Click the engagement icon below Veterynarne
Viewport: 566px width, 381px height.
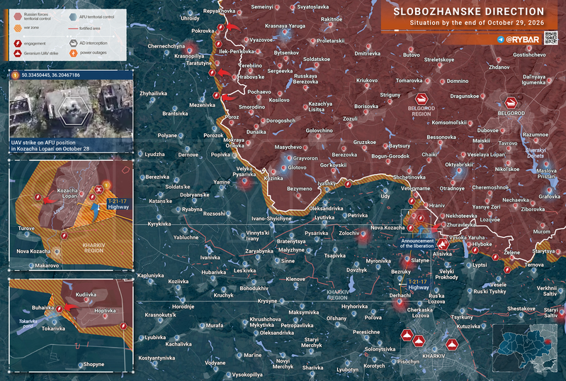(x=412, y=201)
